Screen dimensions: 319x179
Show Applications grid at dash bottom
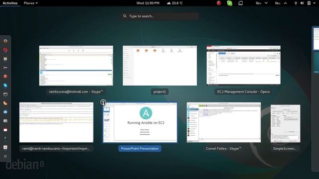pos(5,156)
